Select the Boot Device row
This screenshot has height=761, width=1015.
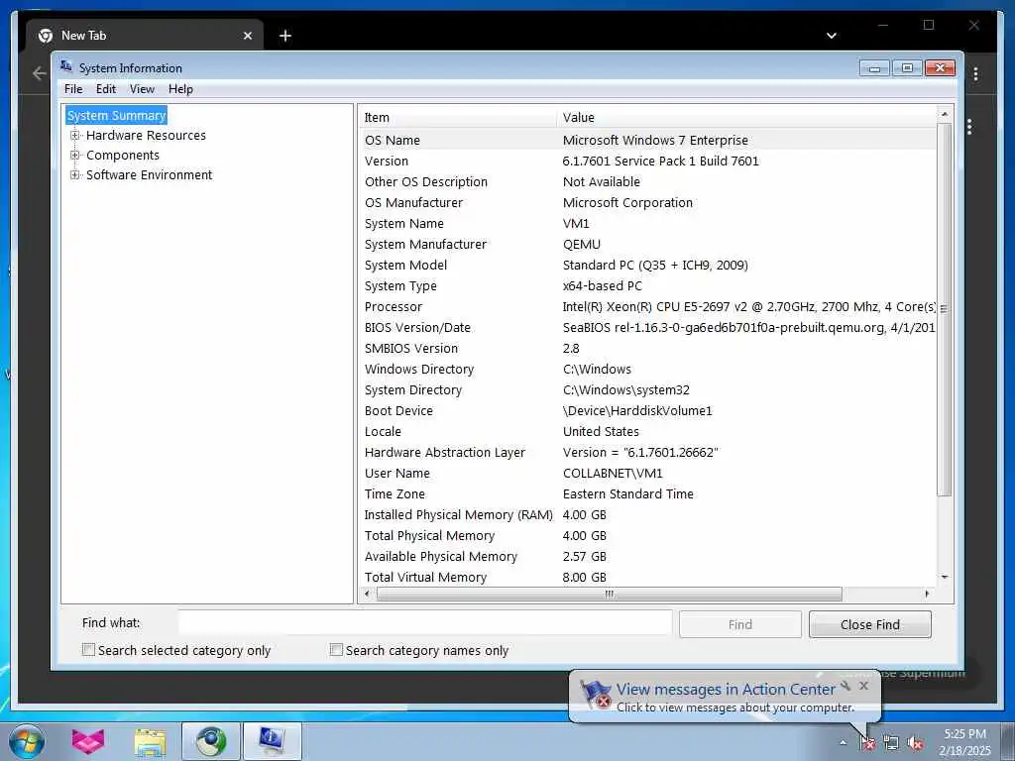click(x=647, y=411)
